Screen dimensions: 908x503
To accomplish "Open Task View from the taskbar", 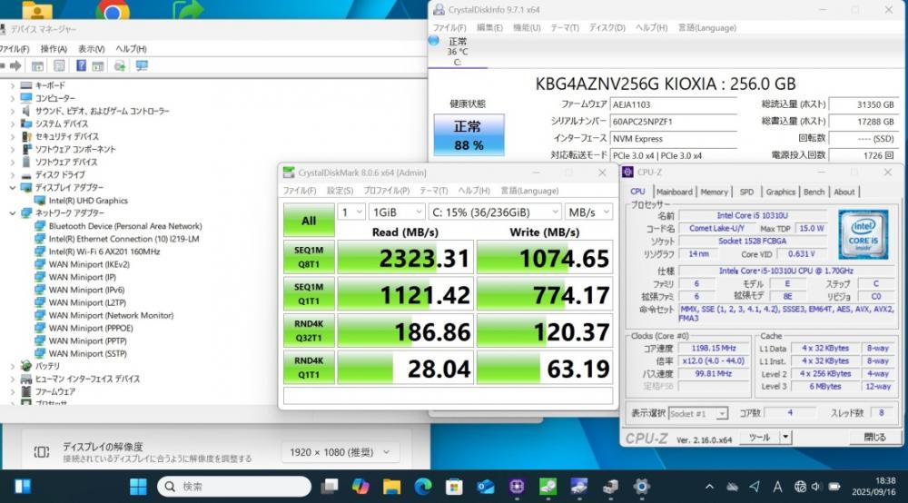I will (331, 487).
